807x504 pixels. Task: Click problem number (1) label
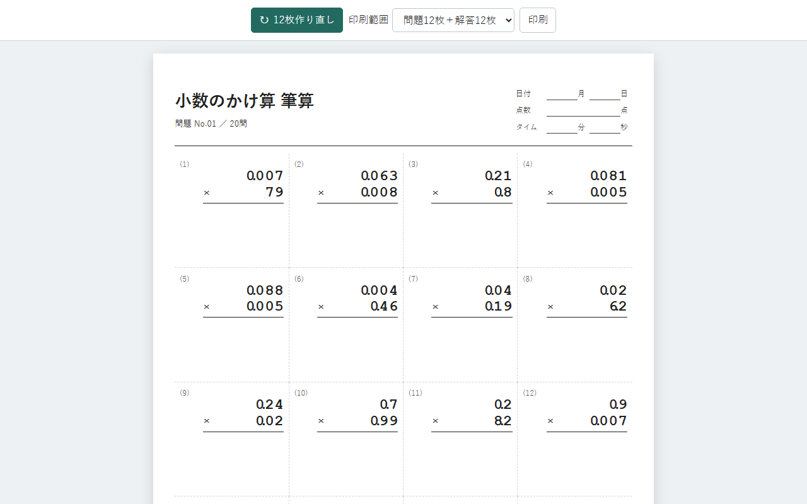point(184,164)
